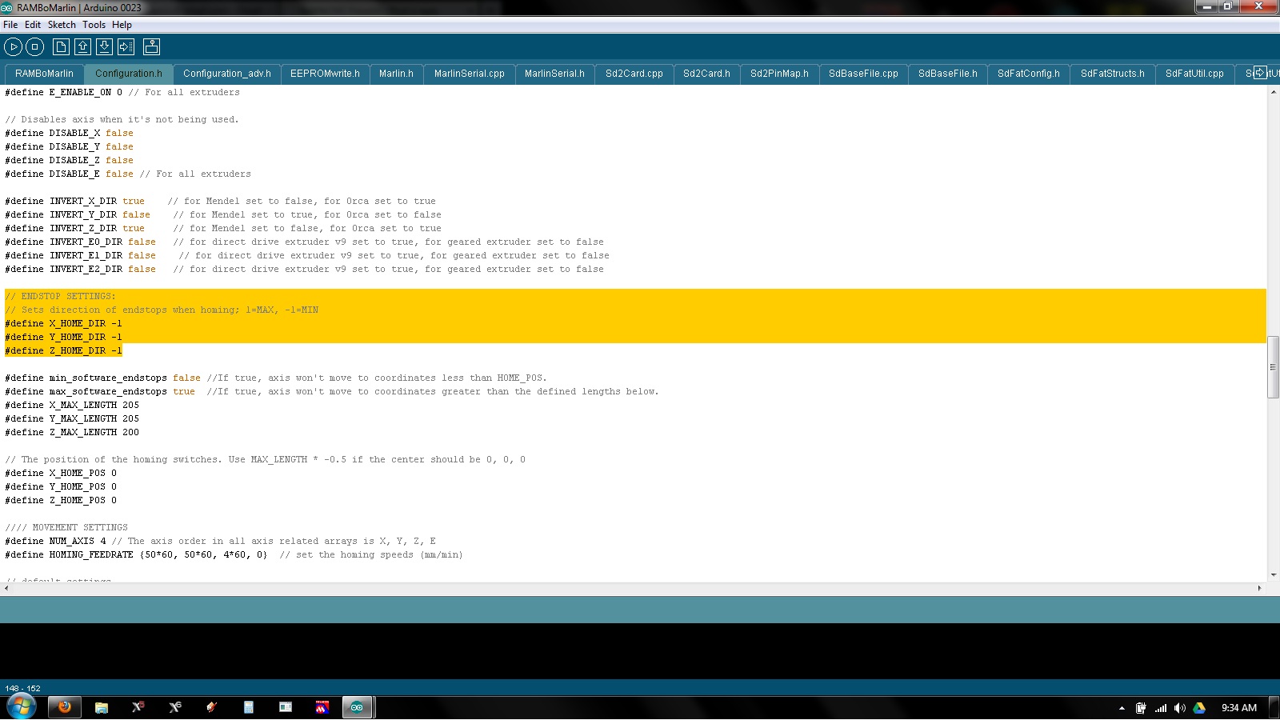This screenshot has height=720, width=1280.
Task: Open the Help menu
Action: [122, 25]
